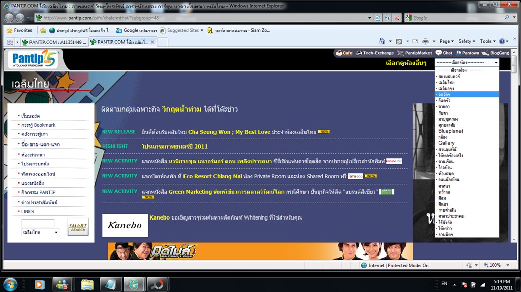Open Pantown in the Pantip top bar
Image resolution: width=521 pixels, height=292 pixels.
468,53
